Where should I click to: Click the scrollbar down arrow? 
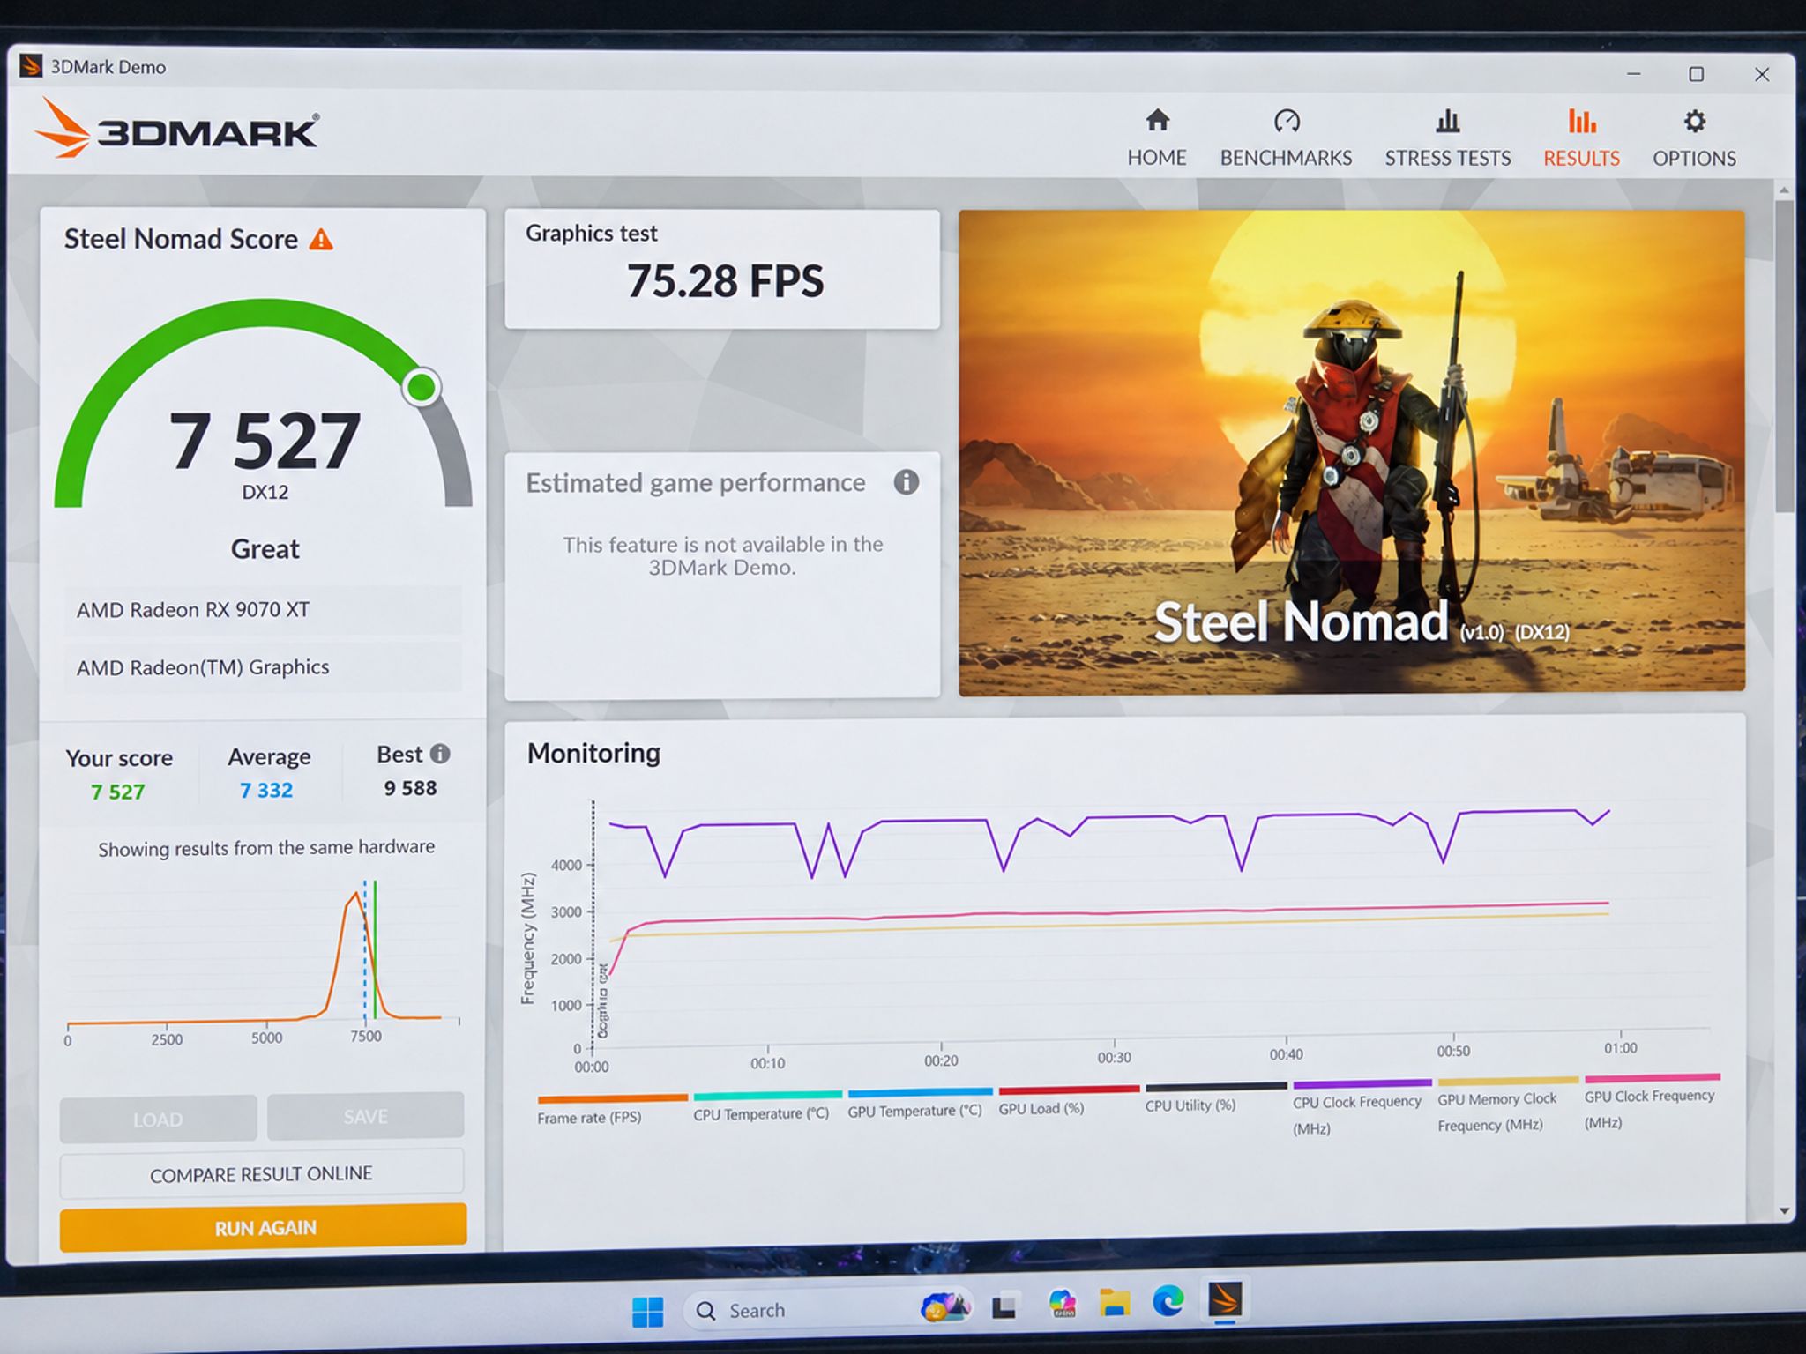1784,1211
